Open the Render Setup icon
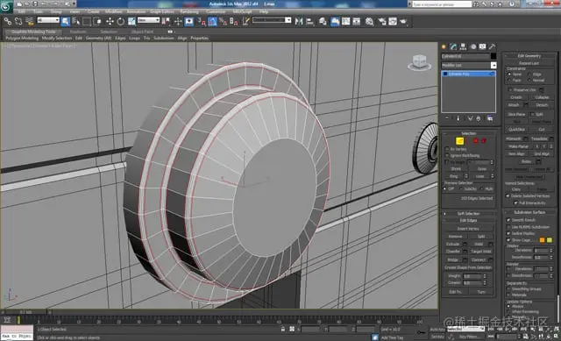The width and height of the screenshot is (561, 341). (382, 21)
